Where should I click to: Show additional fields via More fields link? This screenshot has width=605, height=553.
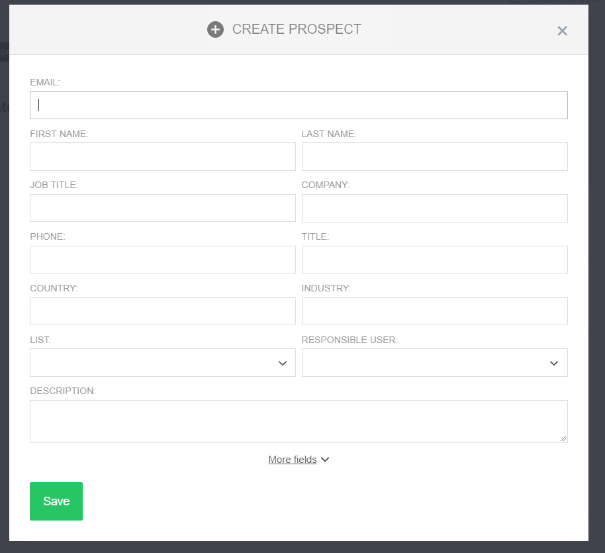293,460
